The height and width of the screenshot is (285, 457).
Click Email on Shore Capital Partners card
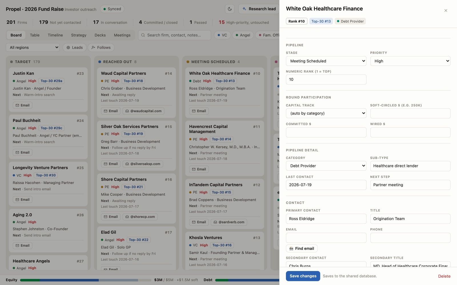coord(111,217)
